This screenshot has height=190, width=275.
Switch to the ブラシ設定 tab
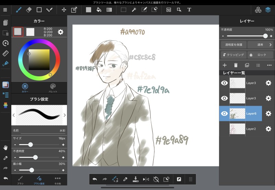click(x=39, y=180)
